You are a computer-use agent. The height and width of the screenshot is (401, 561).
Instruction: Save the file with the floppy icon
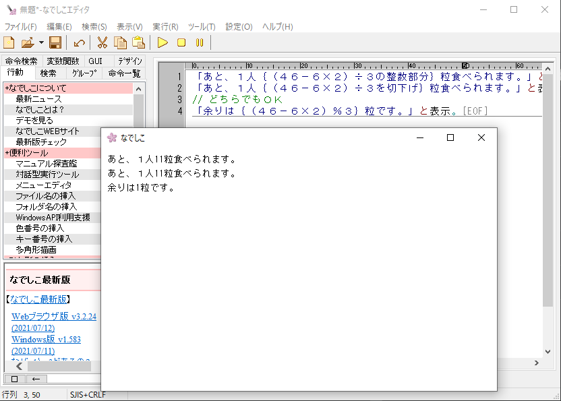click(55, 43)
